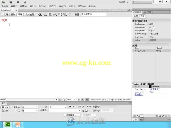Select the Zoom magnifier tool in status bar
Image resolution: width=171 pixels, height=128 pixels.
(x=64, y=100)
